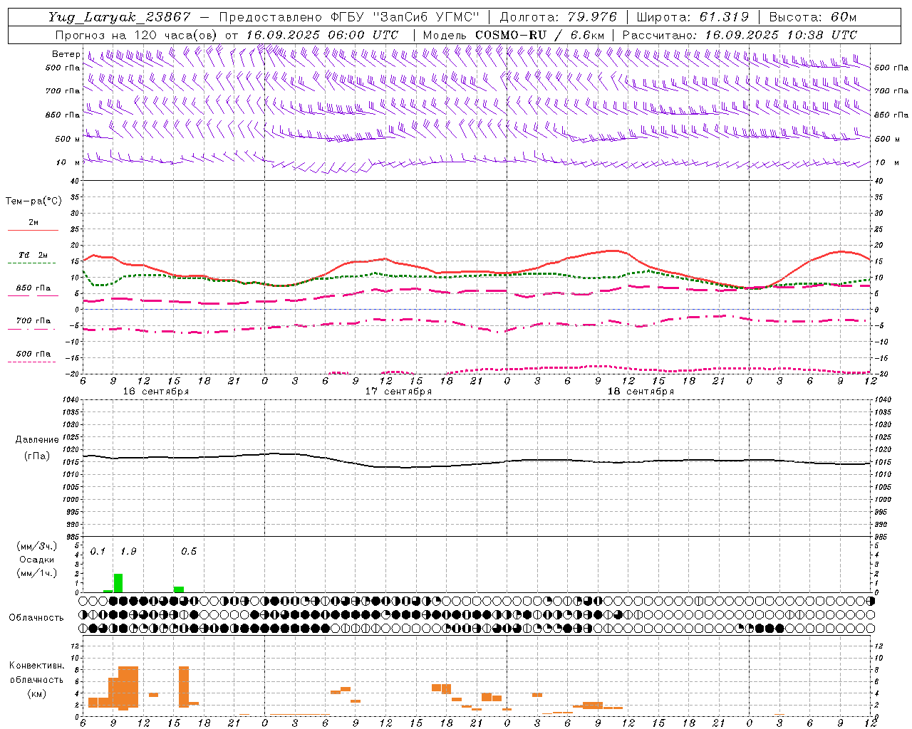Click the Прогноз на 120 часа(ов) text

[138, 35]
